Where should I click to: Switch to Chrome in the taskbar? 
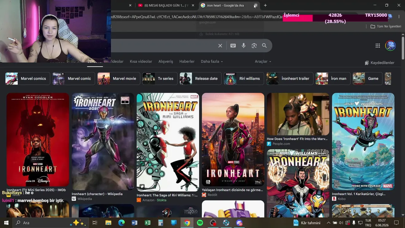187,223
